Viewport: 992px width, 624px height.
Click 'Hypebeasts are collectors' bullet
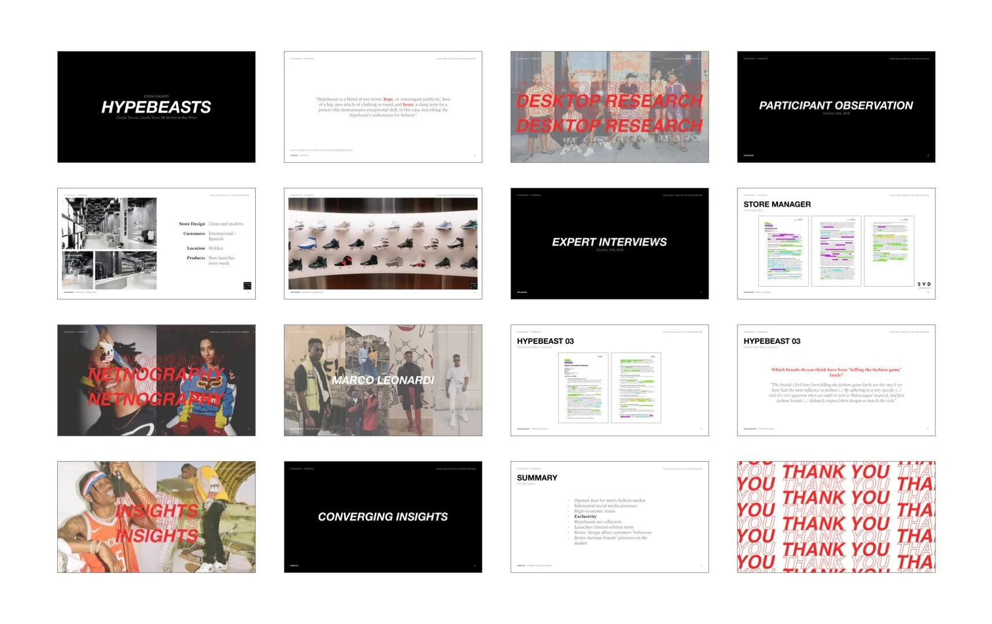coord(598,522)
